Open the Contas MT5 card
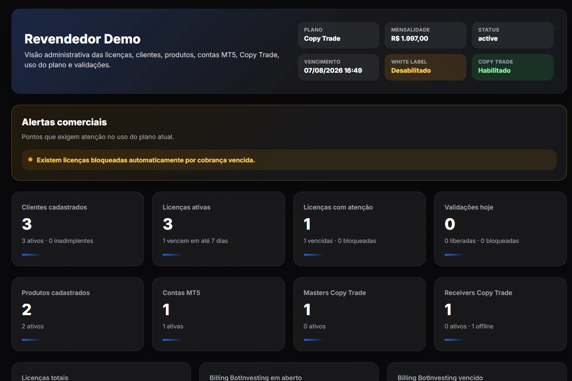 click(x=218, y=314)
